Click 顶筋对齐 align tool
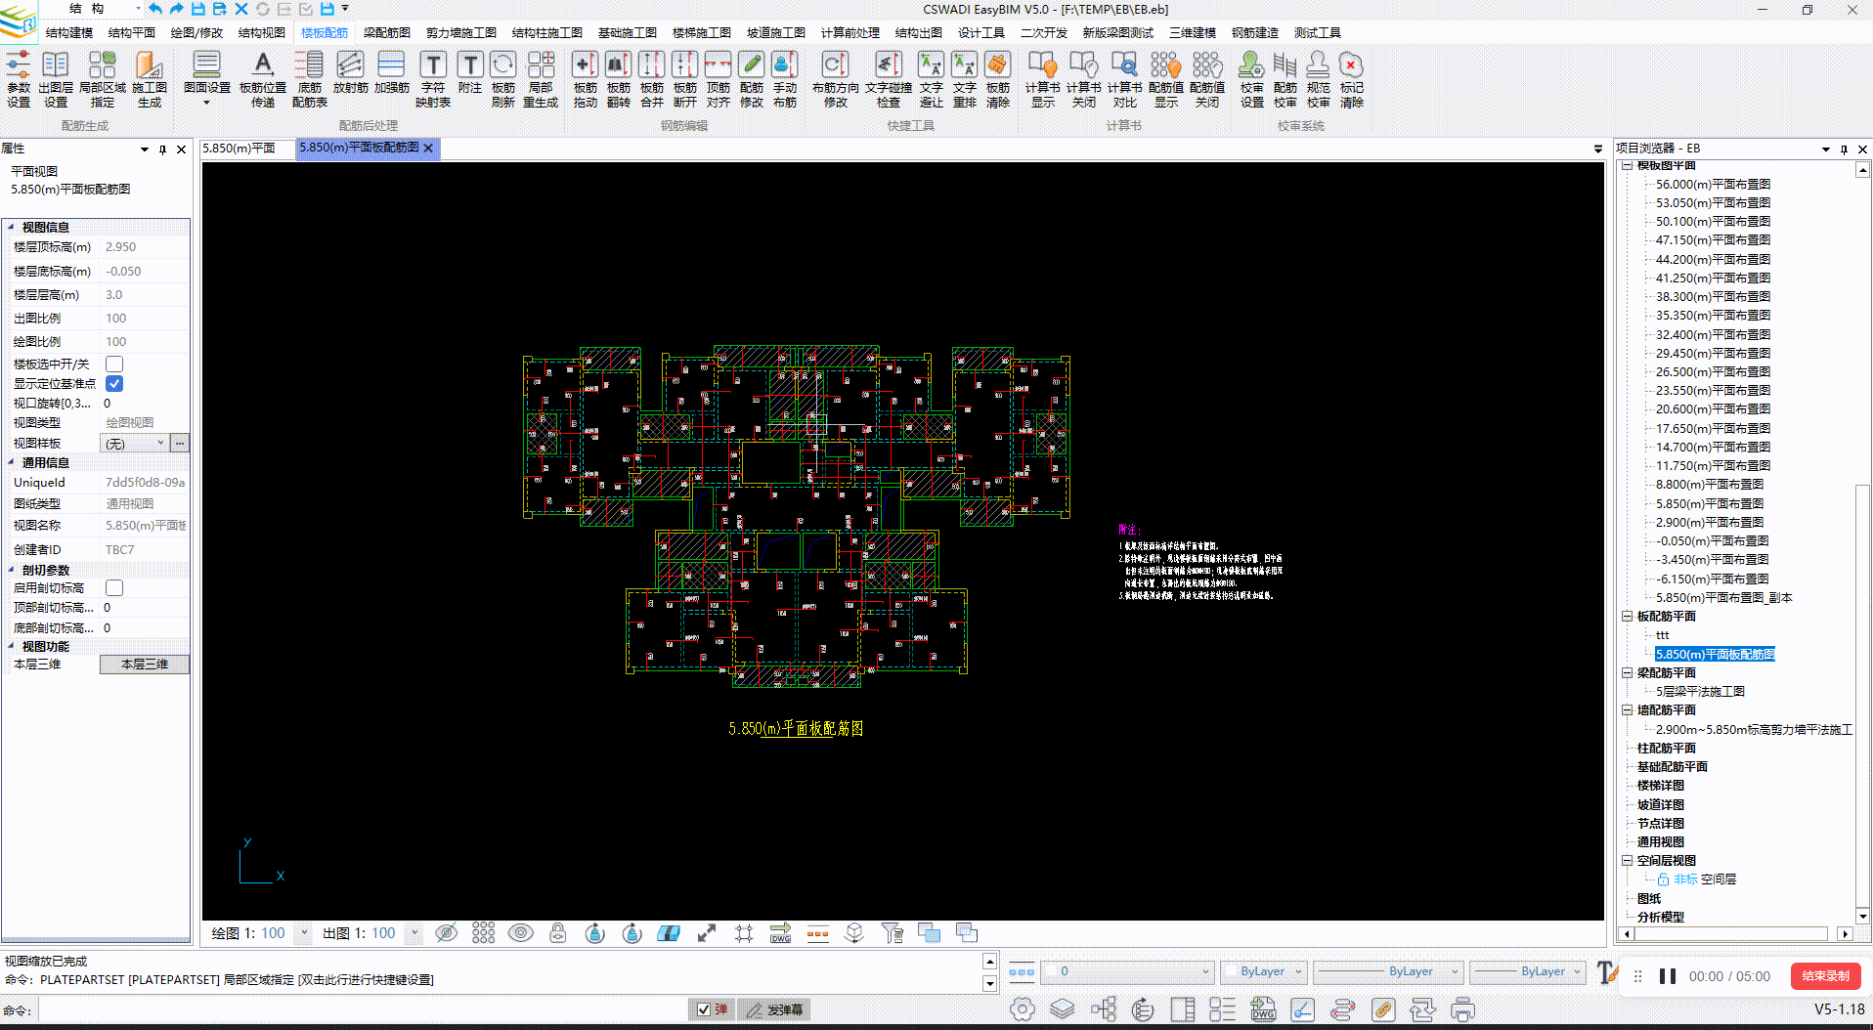This screenshot has width=1873, height=1030. point(719,80)
